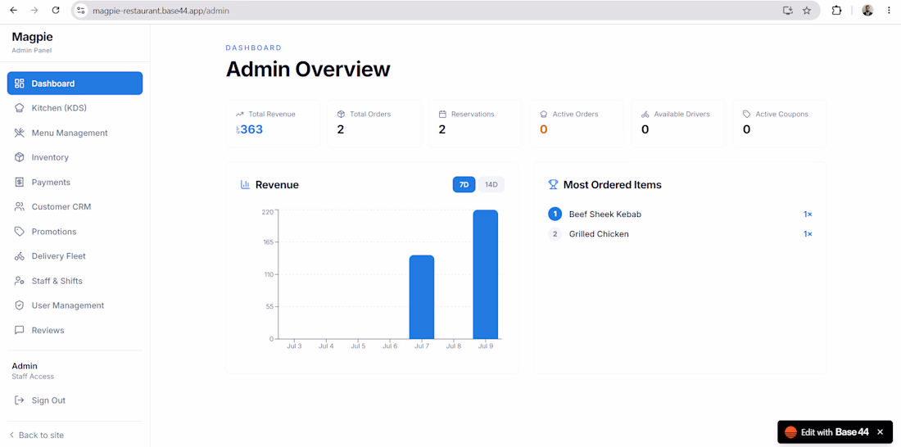This screenshot has height=447, width=901.
Task: Click the Jul 3 axis label
Action: pos(294,345)
